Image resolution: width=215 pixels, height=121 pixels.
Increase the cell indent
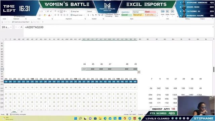tap(67, 15)
